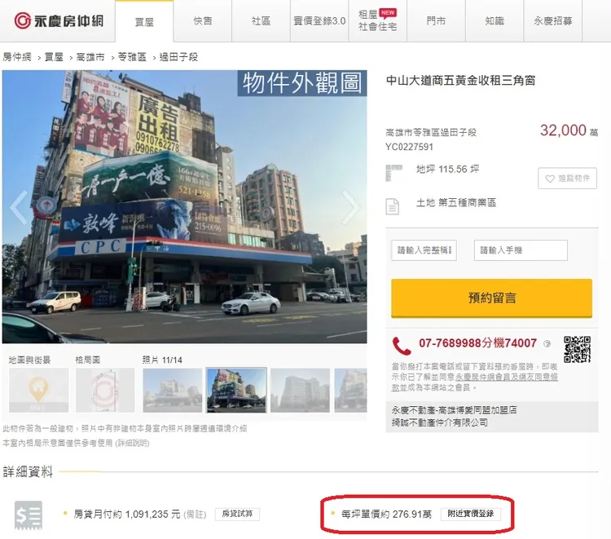Go to the 門市 tab

[436, 20]
